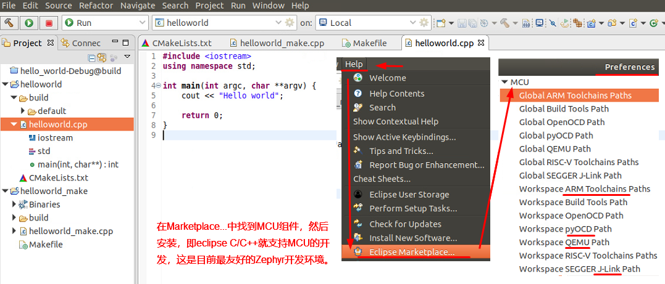Switch to the CMakeLists.txt editor tab
The width and height of the screenshot is (665, 284).
click(x=177, y=43)
